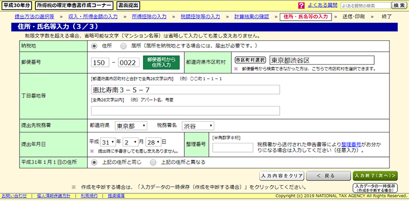This screenshot has height=201, width=409.
Task: Select 居所 radio button option
Action: (123, 46)
